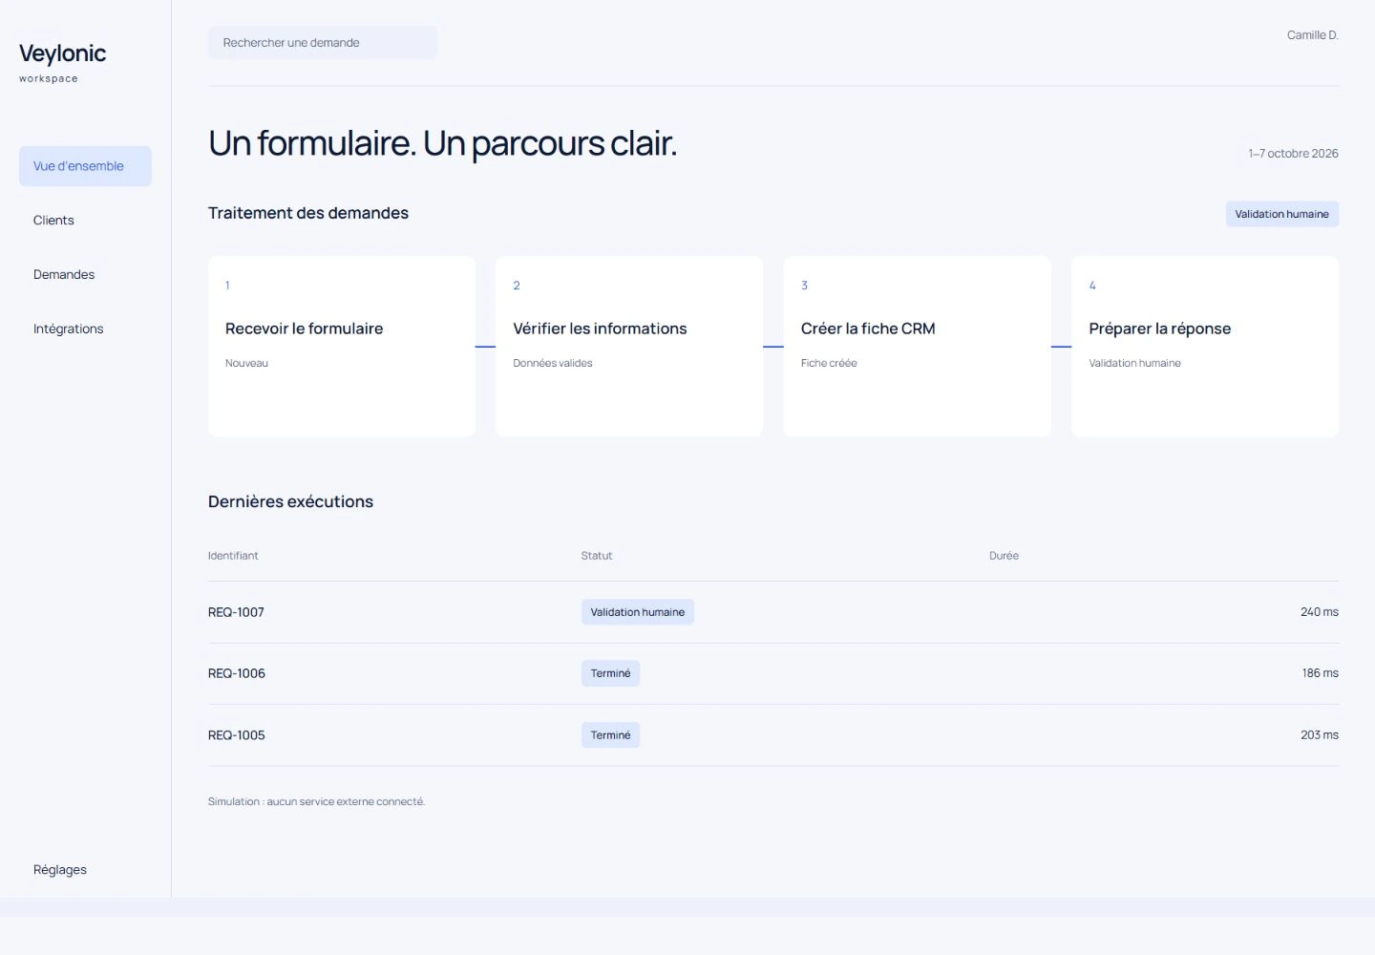Open the Camille D. user profile
Screen dimensions: 1375x955
click(1312, 35)
